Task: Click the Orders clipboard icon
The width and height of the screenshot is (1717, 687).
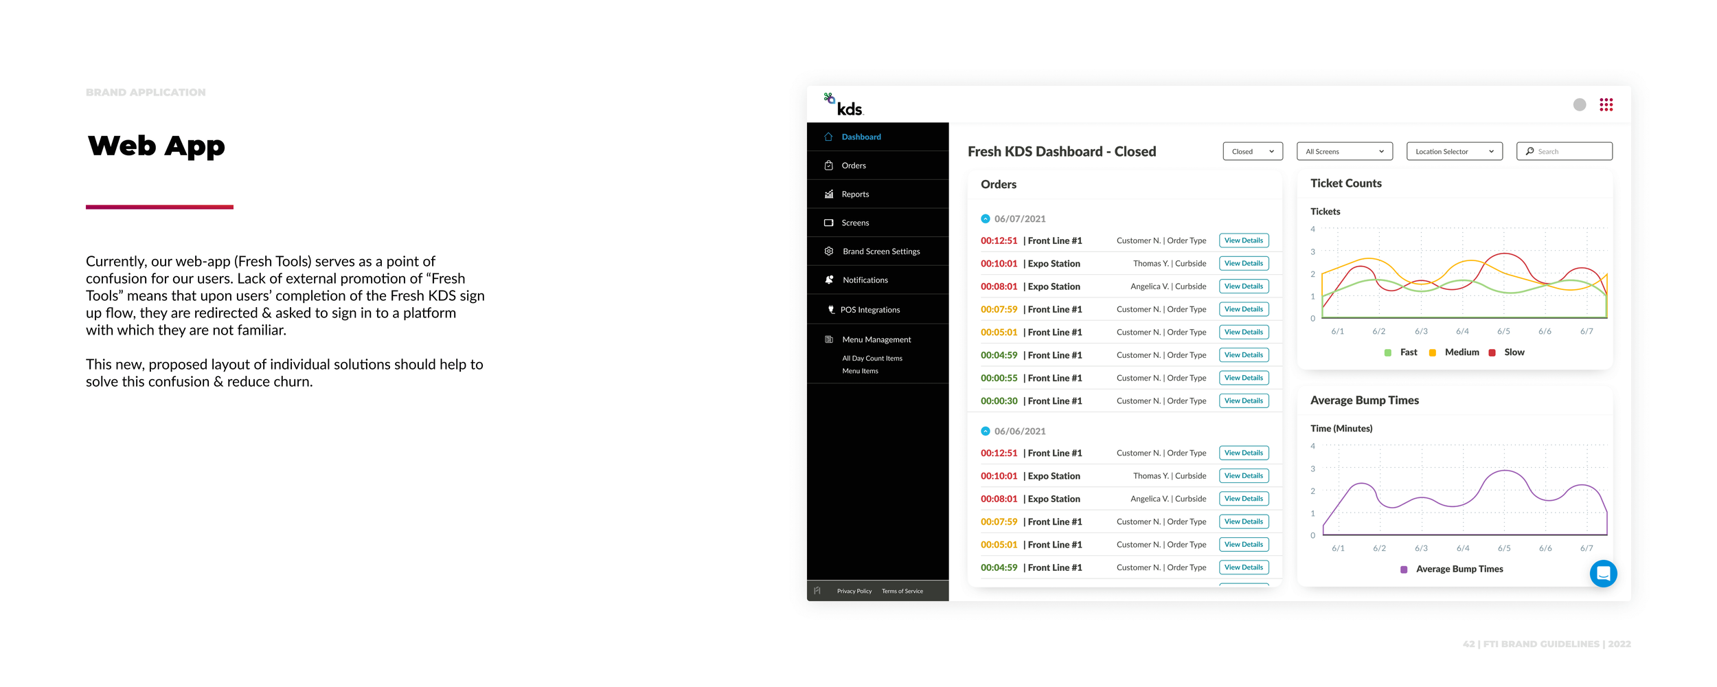Action: tap(828, 166)
